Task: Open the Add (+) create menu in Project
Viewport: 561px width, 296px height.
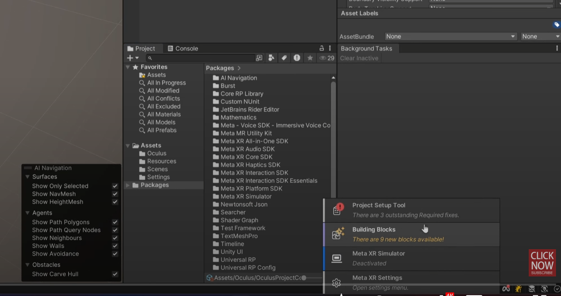Action: pos(133,58)
